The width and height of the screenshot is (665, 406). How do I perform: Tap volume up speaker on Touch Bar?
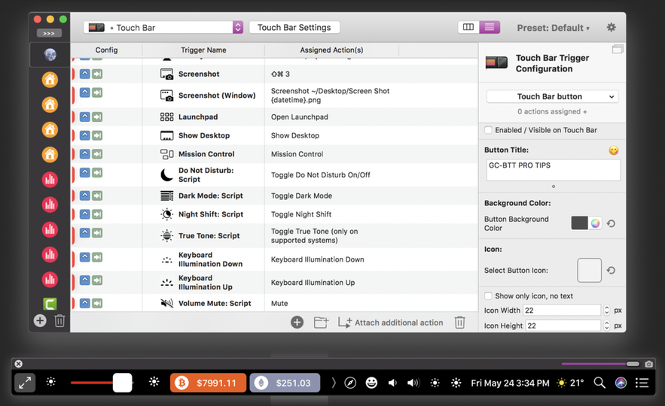[413, 383]
